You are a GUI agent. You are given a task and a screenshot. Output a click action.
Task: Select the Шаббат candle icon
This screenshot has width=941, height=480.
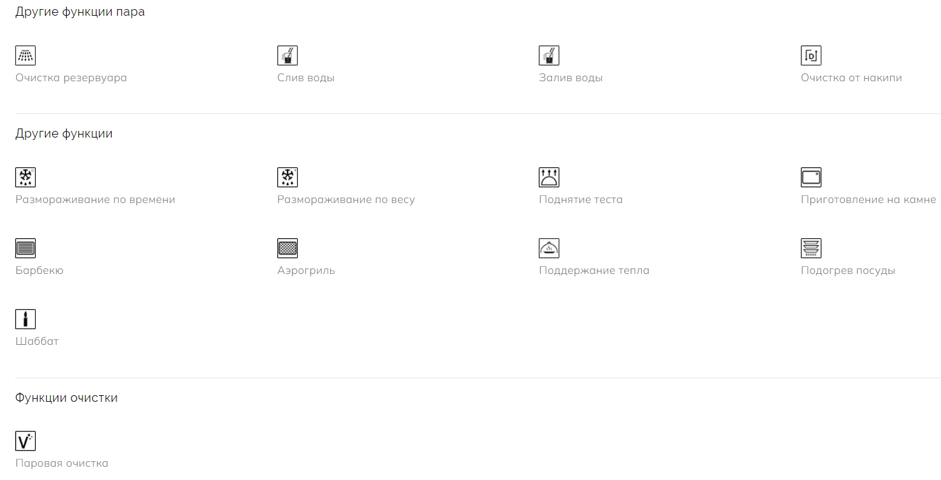pos(25,319)
